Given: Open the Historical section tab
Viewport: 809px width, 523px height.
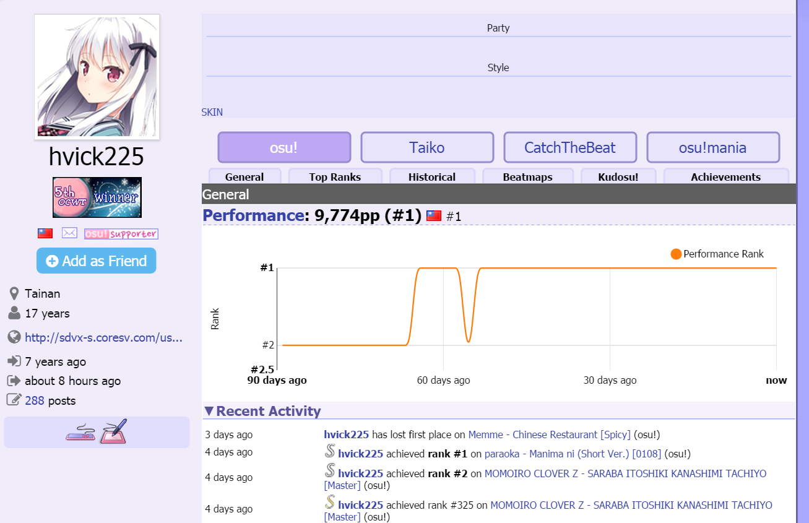Looking at the screenshot, I should click(432, 176).
